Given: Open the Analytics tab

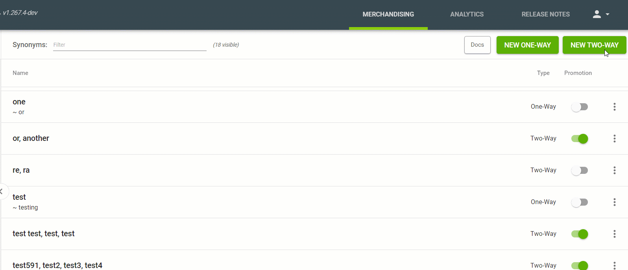Looking at the screenshot, I should pos(467,14).
